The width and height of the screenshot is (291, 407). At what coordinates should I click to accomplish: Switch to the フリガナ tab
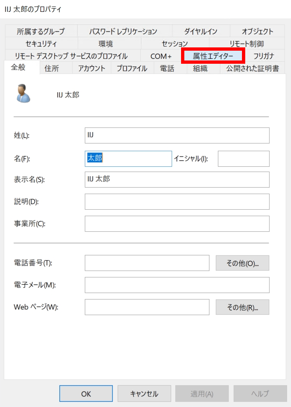click(x=264, y=56)
